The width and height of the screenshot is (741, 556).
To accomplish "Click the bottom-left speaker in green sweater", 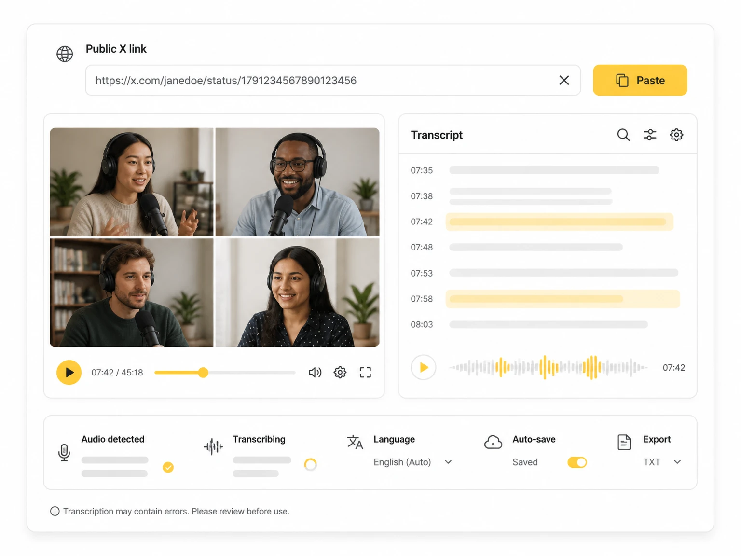I will point(131,292).
